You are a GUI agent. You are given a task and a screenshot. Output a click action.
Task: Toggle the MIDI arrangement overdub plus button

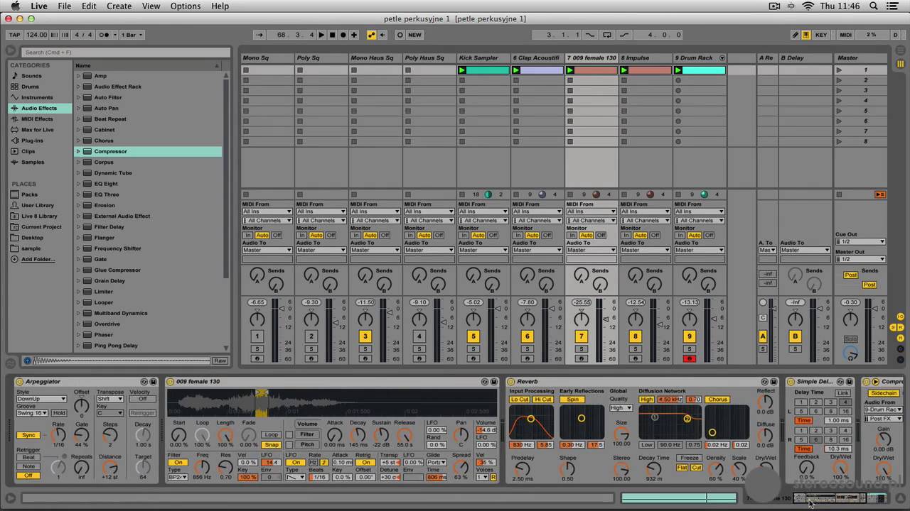point(353,35)
